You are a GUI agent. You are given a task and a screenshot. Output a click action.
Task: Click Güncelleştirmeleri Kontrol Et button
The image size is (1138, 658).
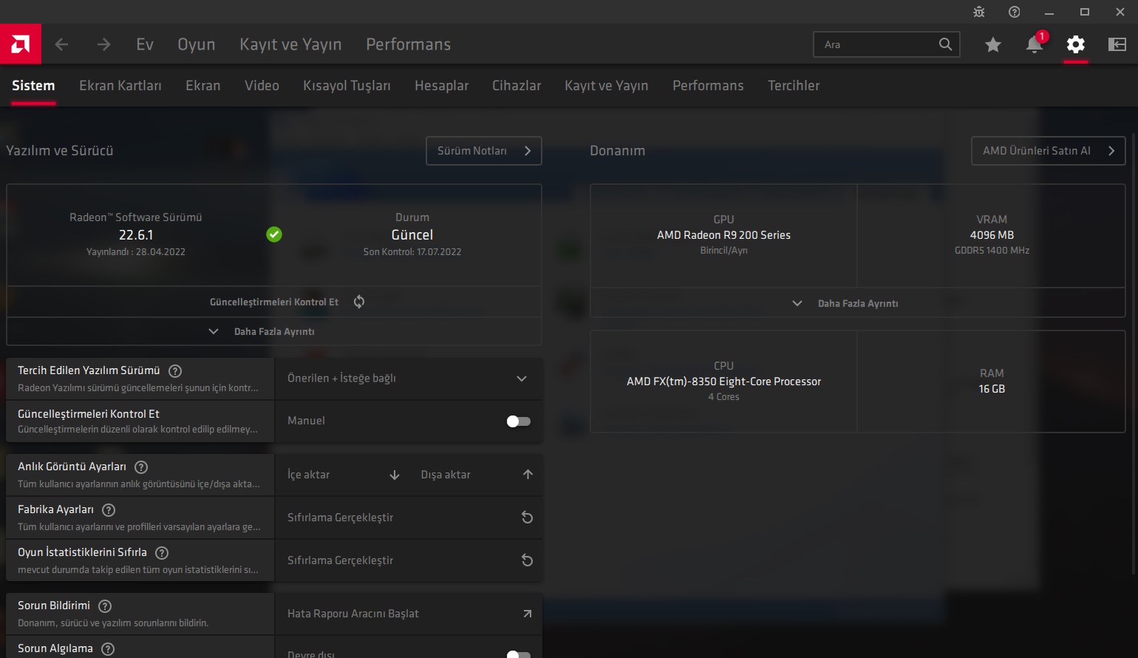274,302
